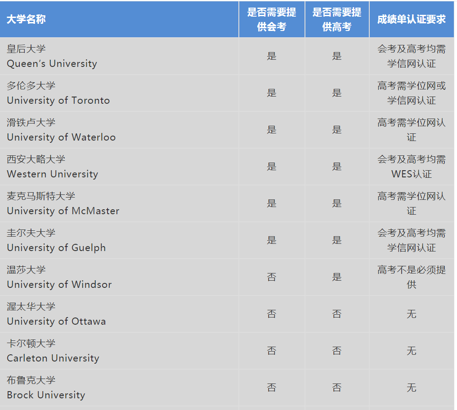457x410 pixels.
Task: Select the University of Guelph name cell
Action: [56, 240]
